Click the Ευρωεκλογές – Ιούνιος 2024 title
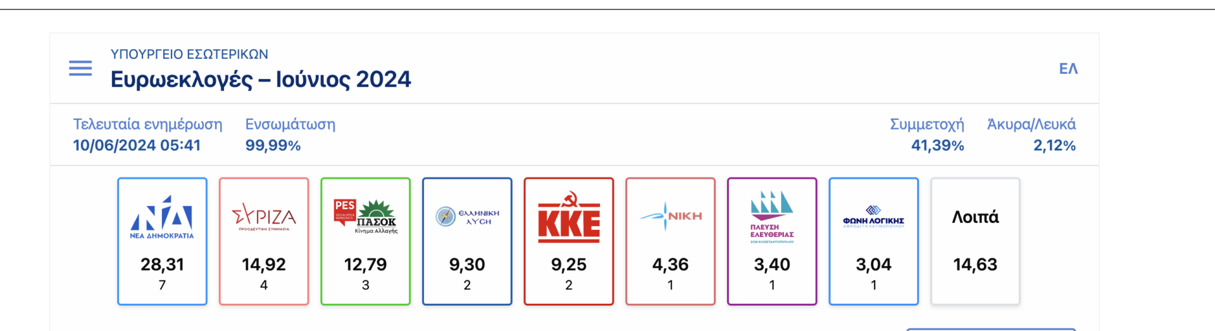 point(261,80)
